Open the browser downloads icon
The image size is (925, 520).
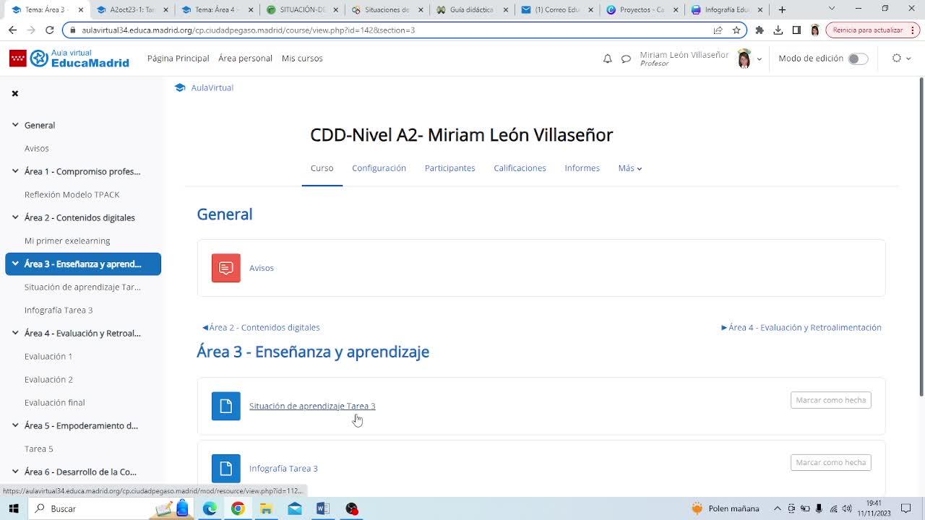tap(778, 30)
